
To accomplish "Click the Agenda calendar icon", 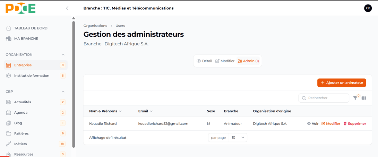I will 8,112.
